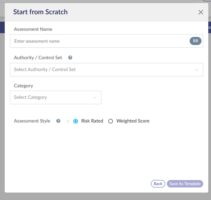
Task: Click the Authority / Control Set label
Action: pos(38,58)
